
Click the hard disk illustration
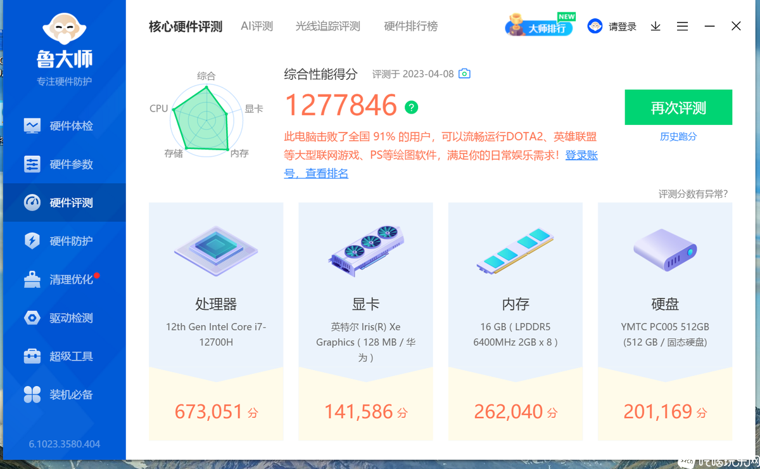tap(665, 250)
